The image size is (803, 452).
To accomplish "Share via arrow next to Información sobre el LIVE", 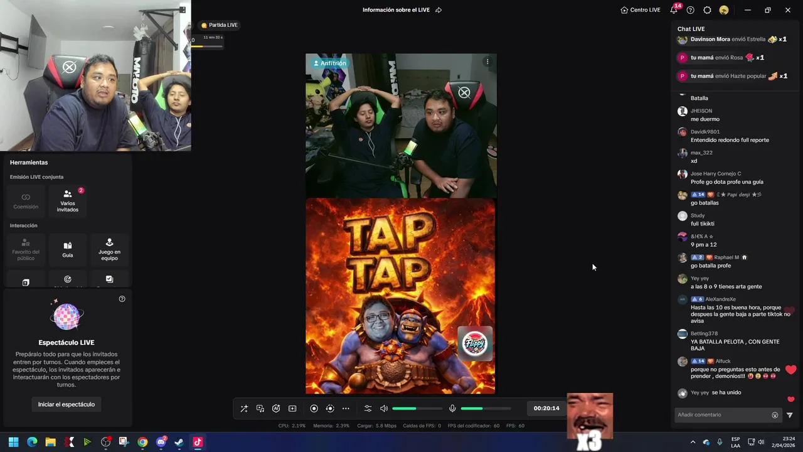I will click(x=439, y=10).
